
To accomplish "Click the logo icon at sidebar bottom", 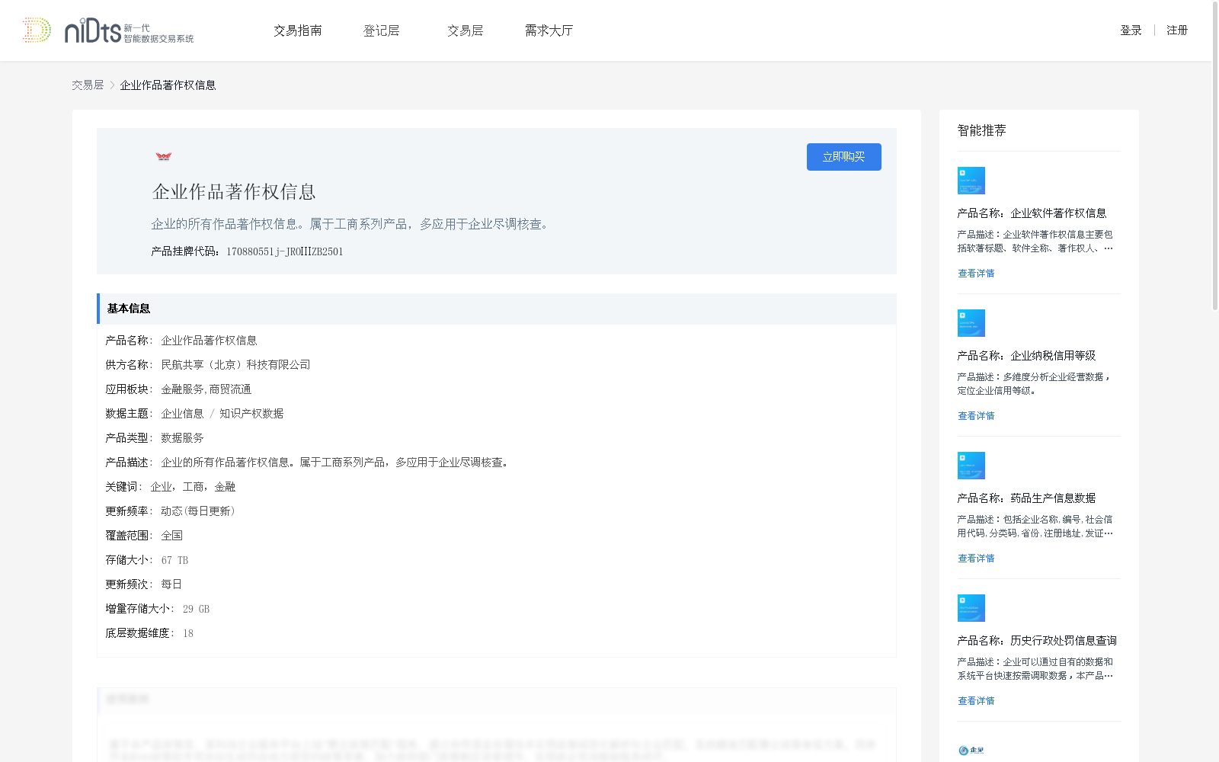I will coord(971,751).
